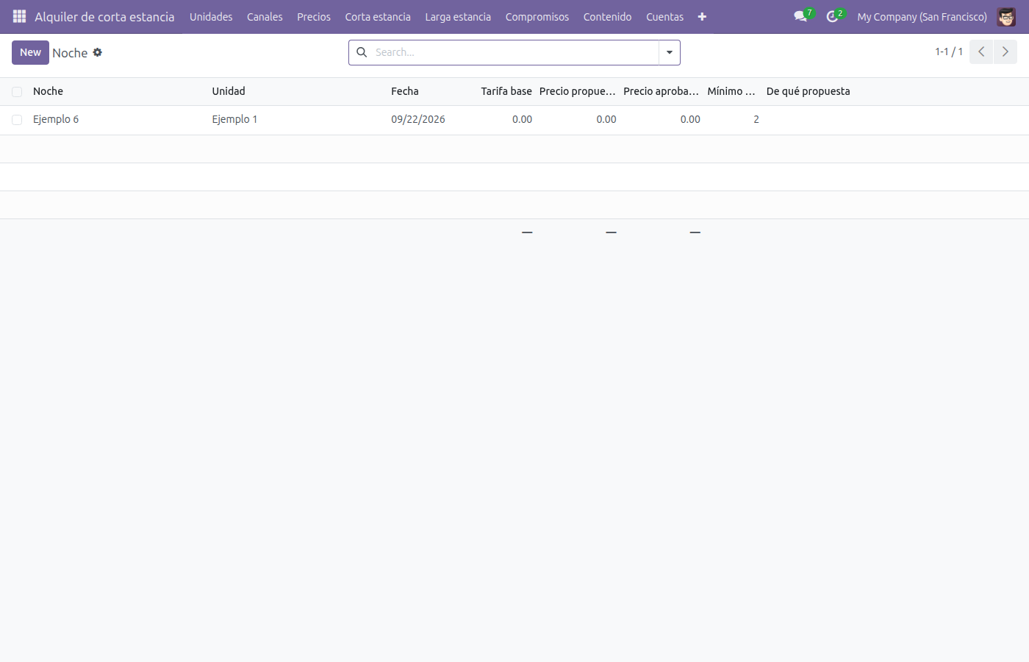Sort by the Precio aprobado column header

661,91
